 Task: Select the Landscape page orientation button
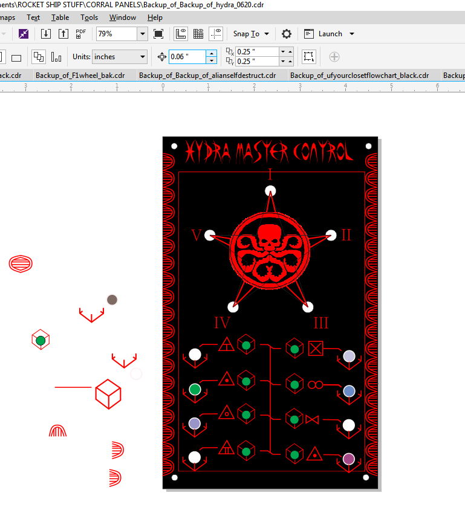[16, 58]
